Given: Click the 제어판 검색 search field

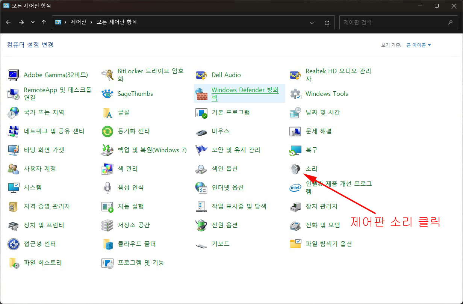Looking at the screenshot, I should click(398, 22).
